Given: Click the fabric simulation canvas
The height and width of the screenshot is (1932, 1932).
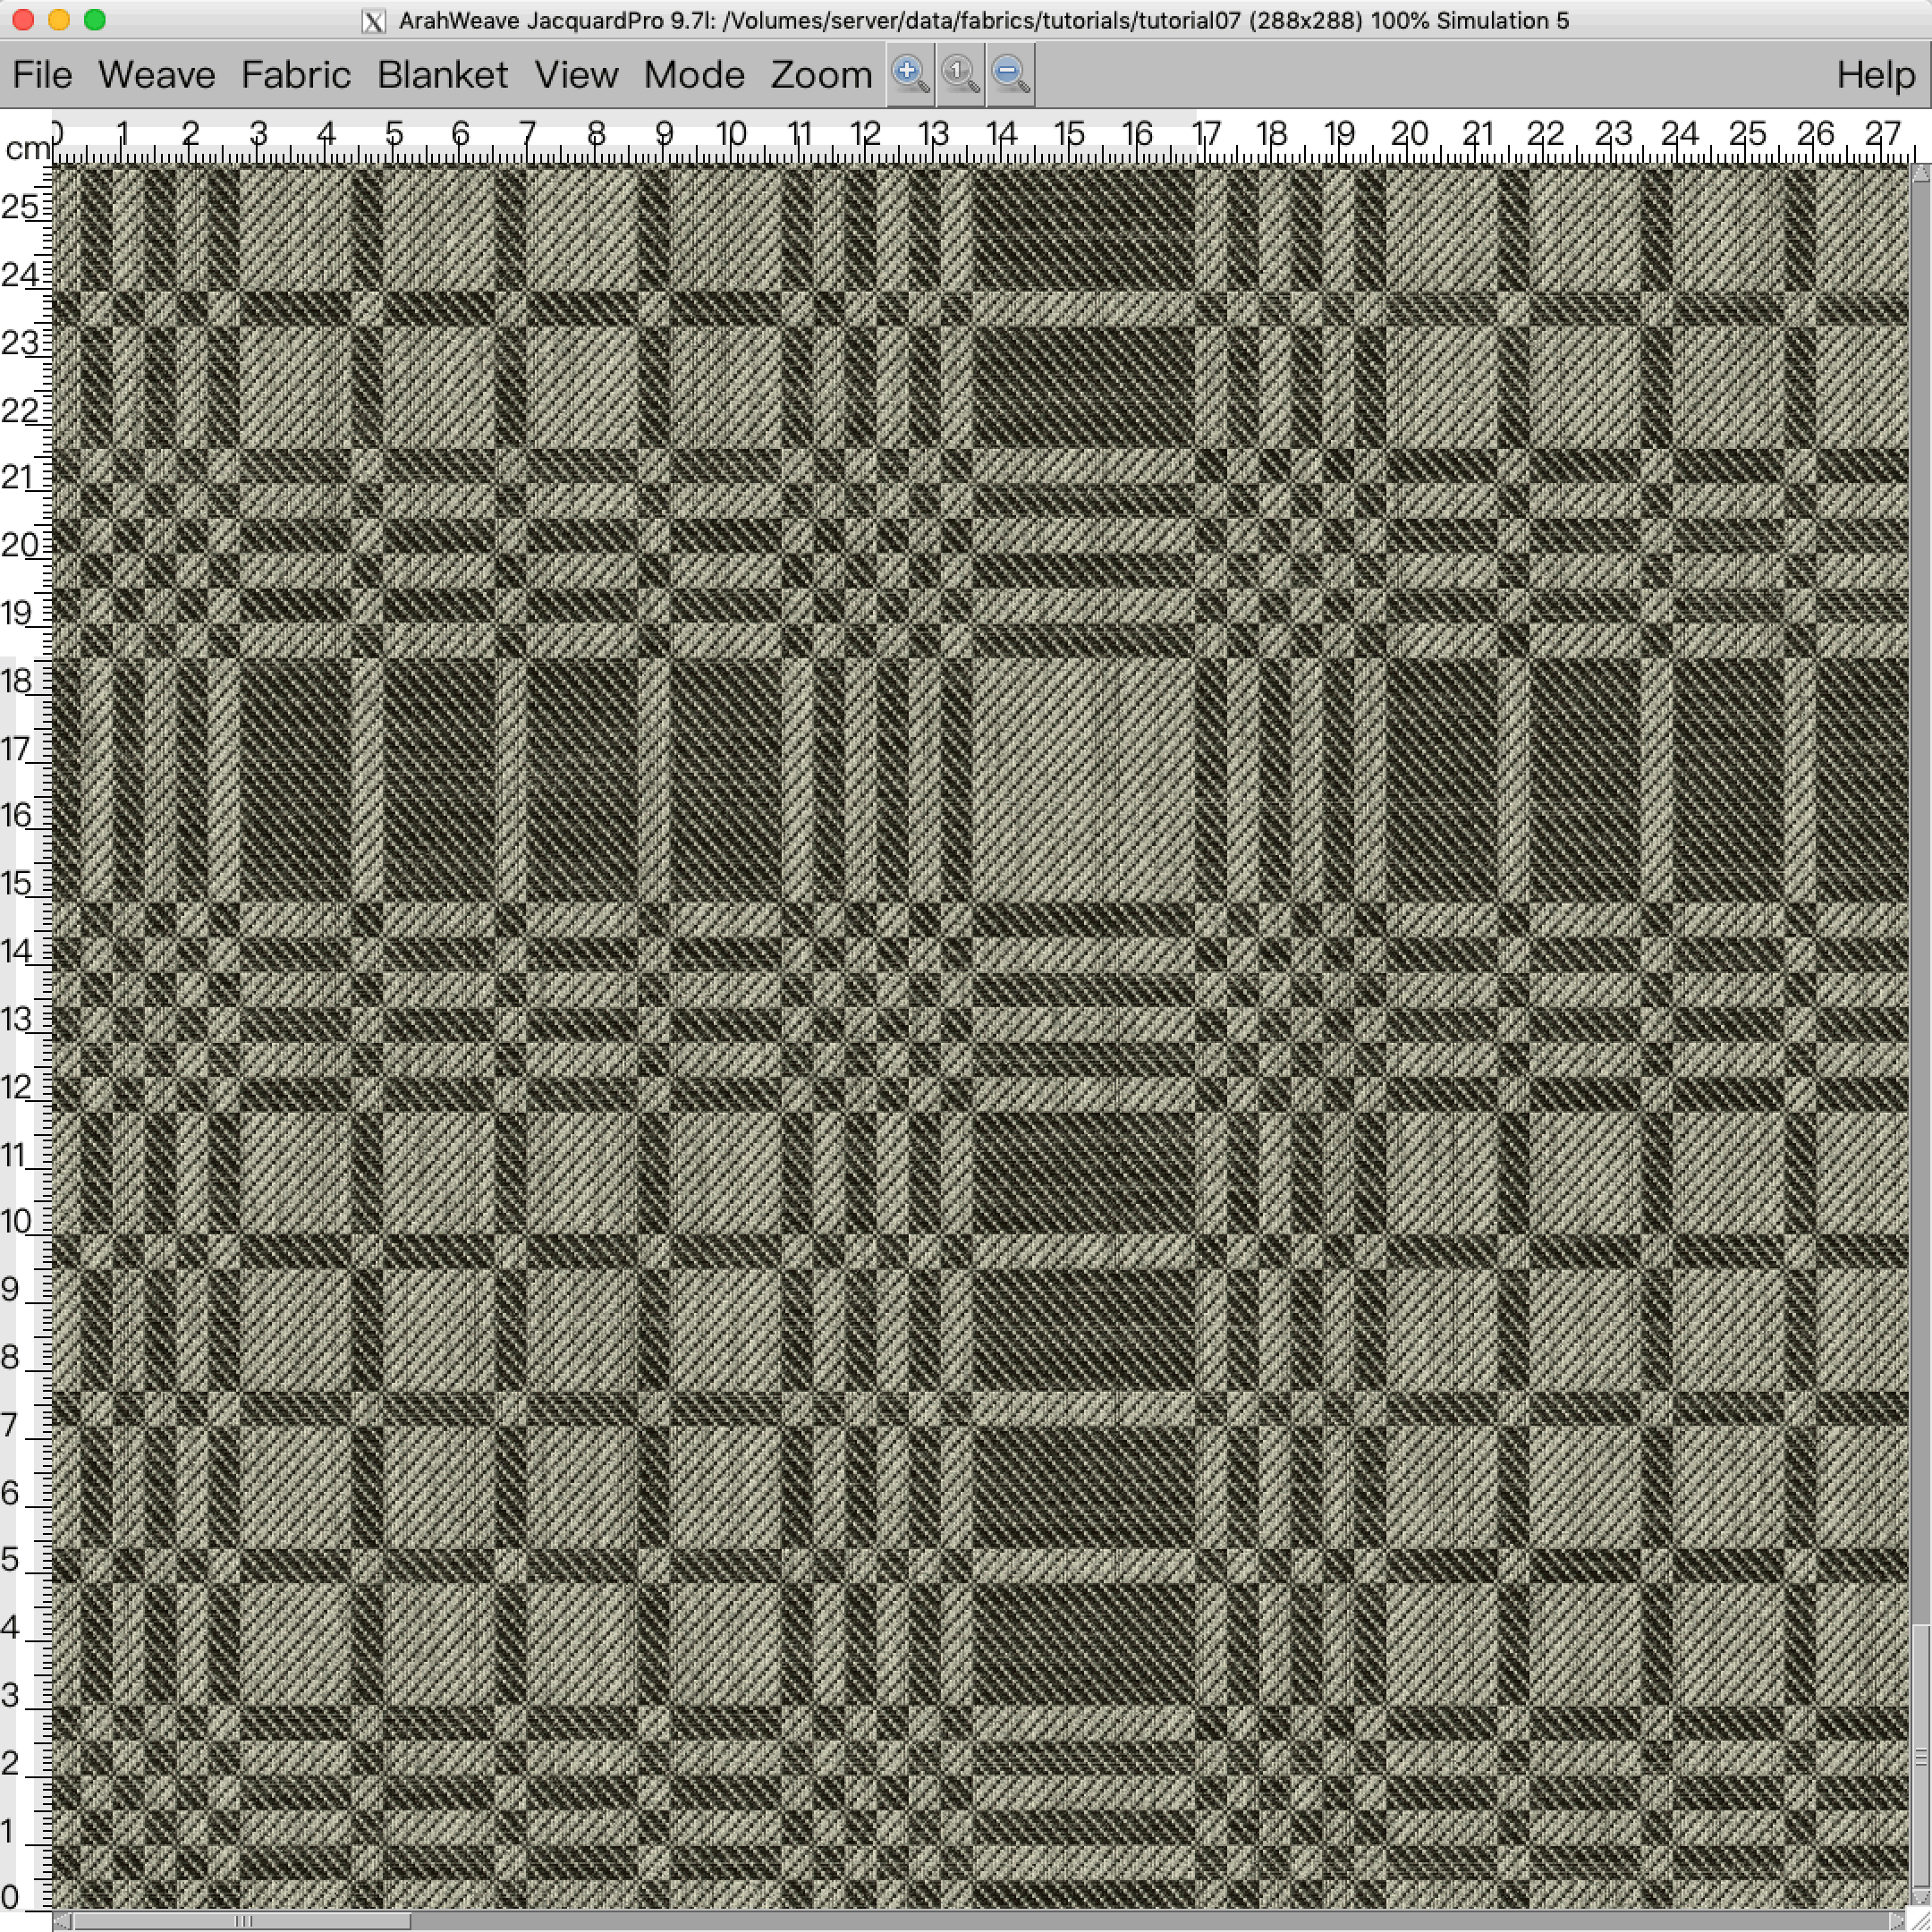Looking at the screenshot, I should pos(980,1037).
